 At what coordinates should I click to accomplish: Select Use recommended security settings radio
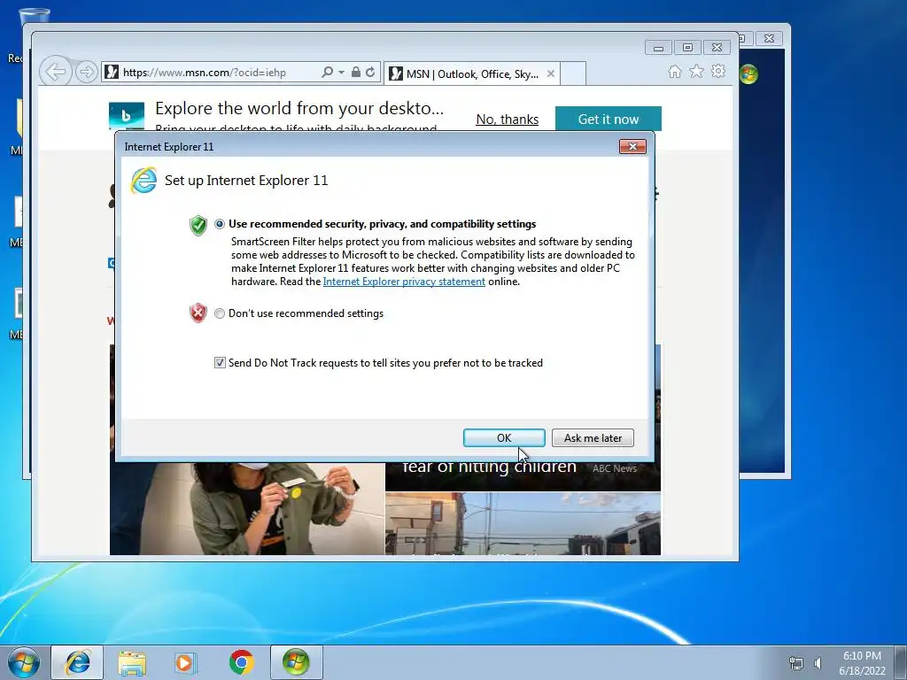(x=220, y=224)
